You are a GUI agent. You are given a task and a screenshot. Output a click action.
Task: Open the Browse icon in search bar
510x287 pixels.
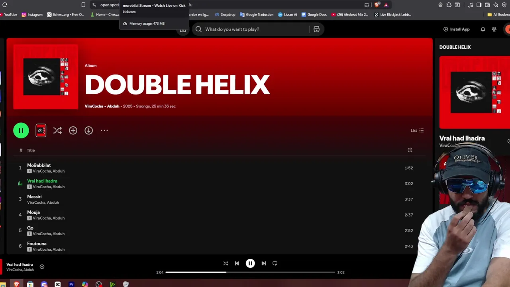pyautogui.click(x=316, y=29)
